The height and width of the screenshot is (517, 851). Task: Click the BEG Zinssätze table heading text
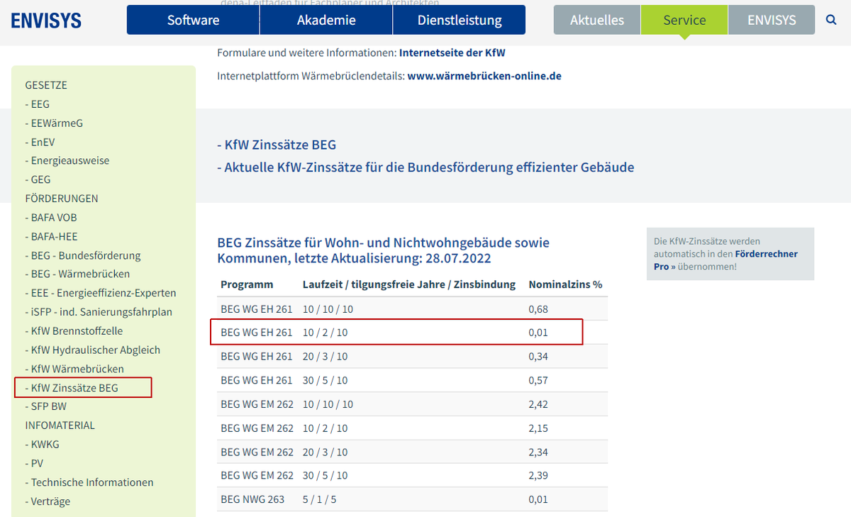click(x=383, y=250)
